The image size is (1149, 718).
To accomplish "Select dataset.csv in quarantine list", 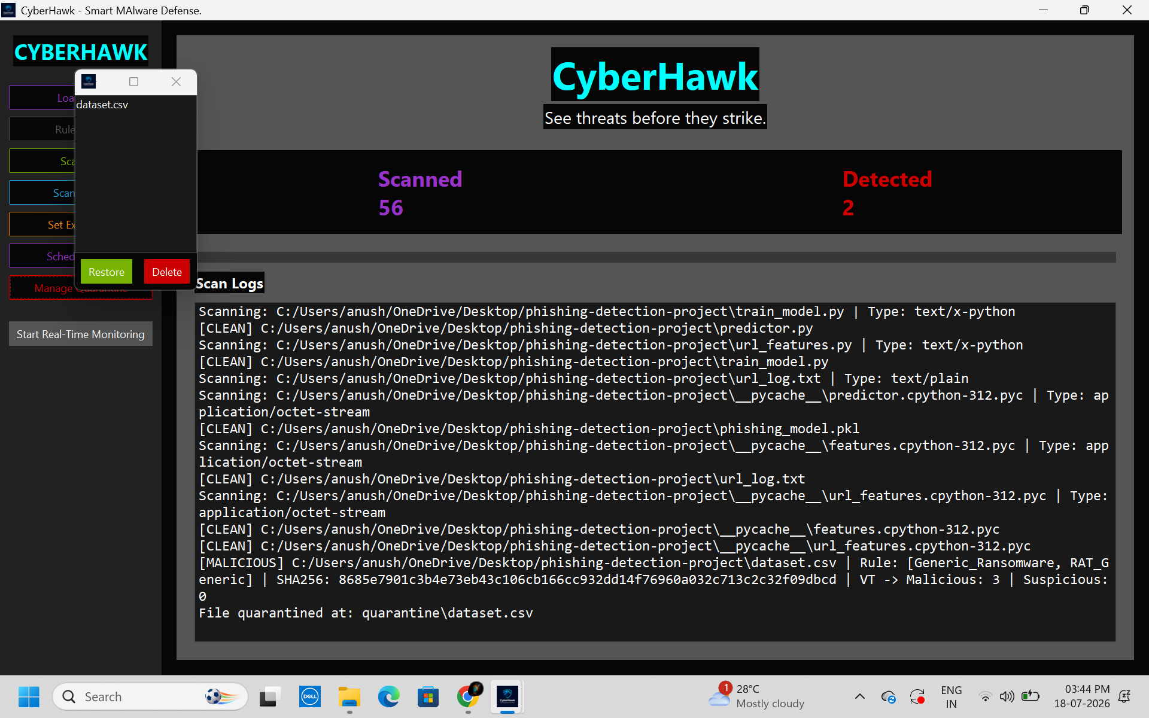I will coord(102,105).
